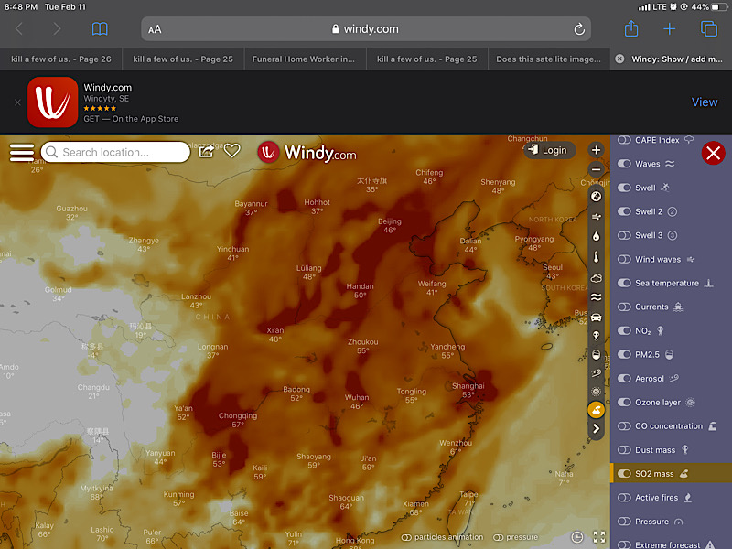Image resolution: width=732 pixels, height=549 pixels.
Task: Select Extreme forecast layer label
Action: point(668,544)
